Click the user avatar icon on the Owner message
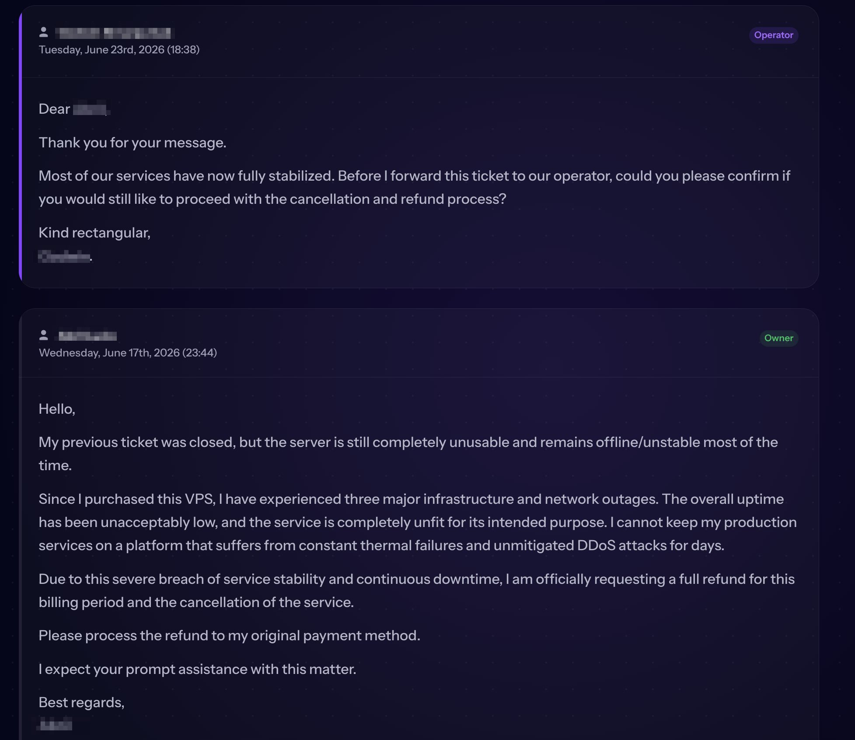 coord(43,335)
